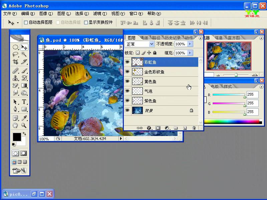Switch to the 路径 tab
This screenshot has width=267, height=200.
[x=156, y=38]
